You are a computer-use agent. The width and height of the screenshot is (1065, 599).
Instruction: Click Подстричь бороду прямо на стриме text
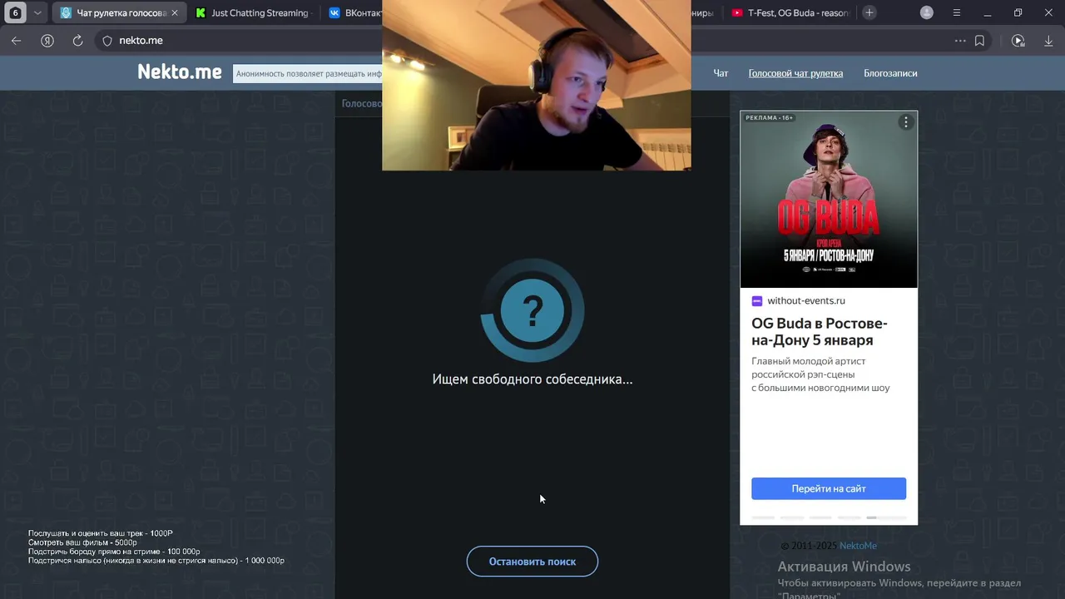114,552
